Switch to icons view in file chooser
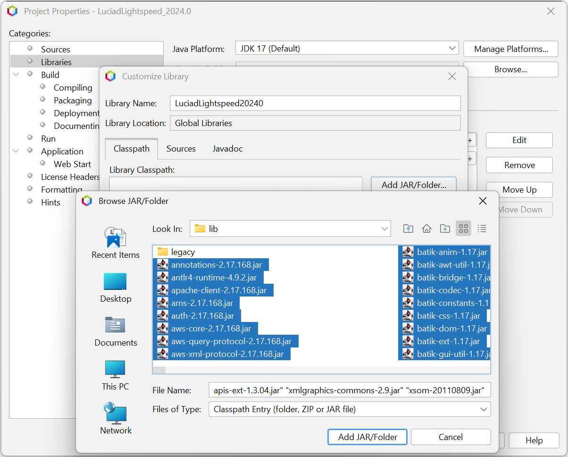Image resolution: width=568 pixels, height=457 pixels. 463,229
